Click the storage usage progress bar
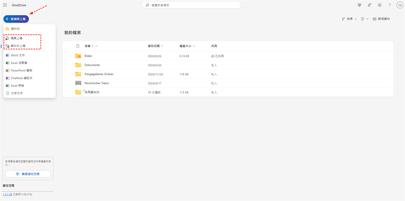This screenshot has height=201, width=405. pos(28,191)
